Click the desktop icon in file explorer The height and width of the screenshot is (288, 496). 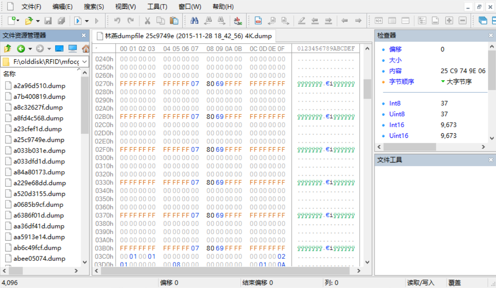click(x=59, y=49)
